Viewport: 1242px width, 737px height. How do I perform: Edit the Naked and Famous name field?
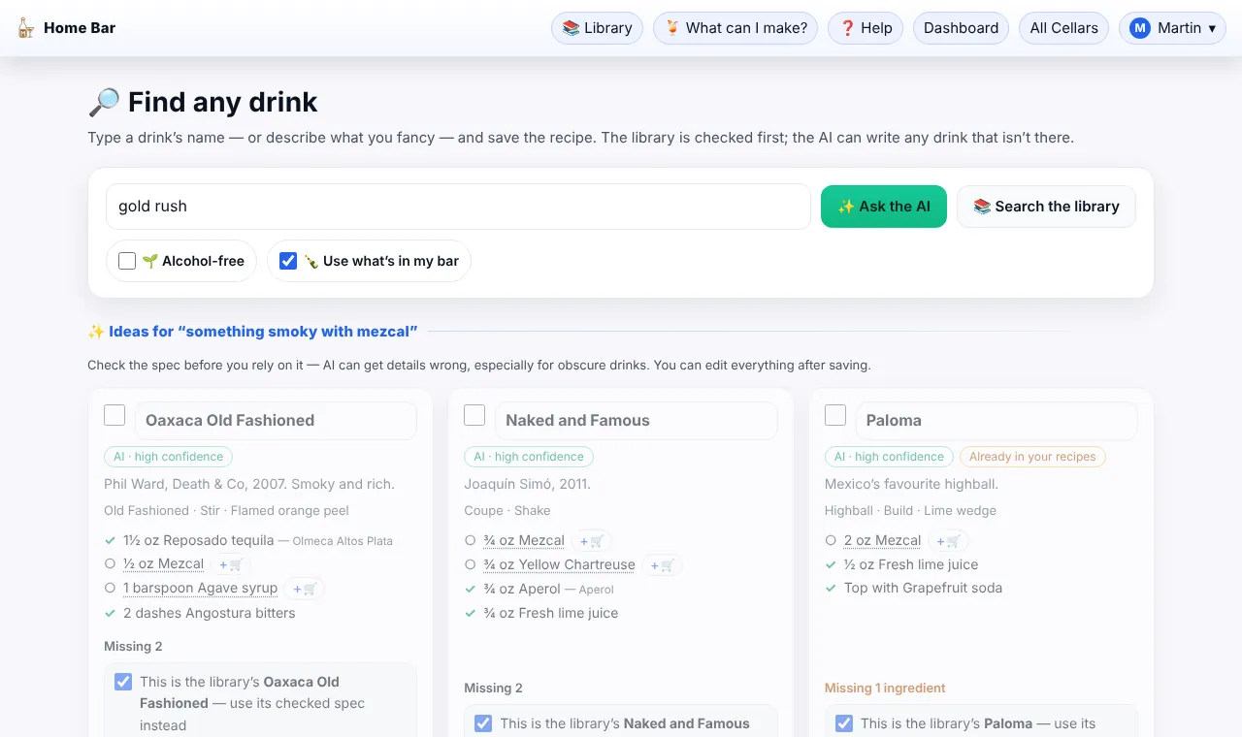coord(637,421)
